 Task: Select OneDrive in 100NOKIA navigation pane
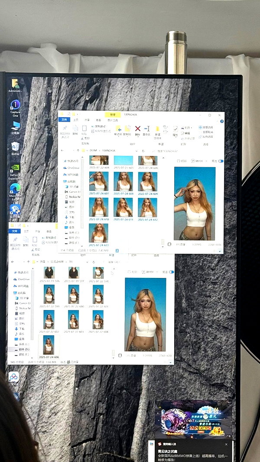tap(71, 168)
